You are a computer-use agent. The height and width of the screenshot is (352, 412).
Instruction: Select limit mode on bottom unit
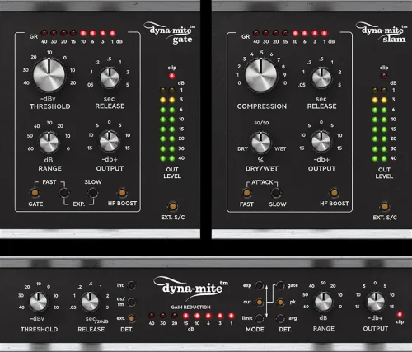259,318
